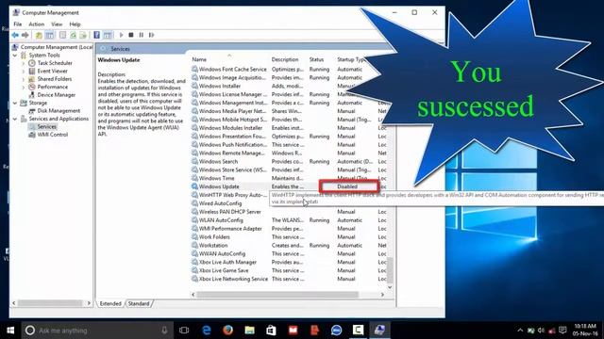Click the Forward arrow toolbar icon
604x339 pixels.
[25, 35]
